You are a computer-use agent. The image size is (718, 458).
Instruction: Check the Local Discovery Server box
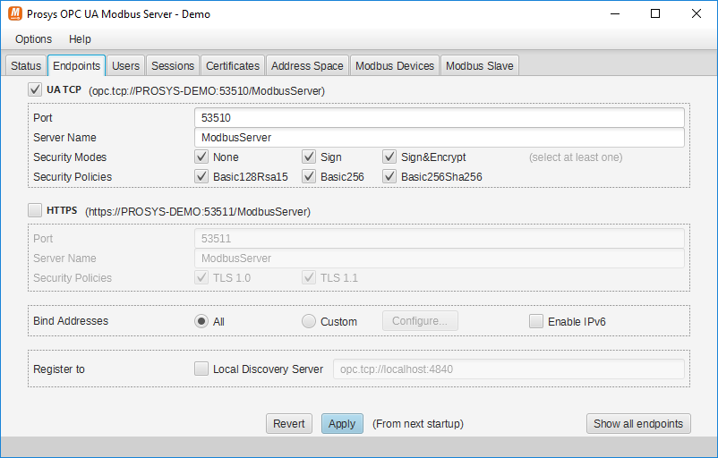pyautogui.click(x=201, y=369)
